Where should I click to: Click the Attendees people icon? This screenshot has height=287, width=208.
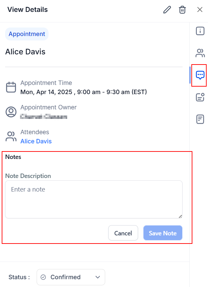coord(11,137)
